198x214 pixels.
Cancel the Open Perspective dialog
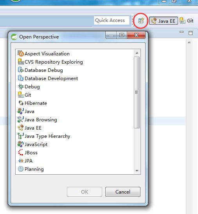[x=123, y=192]
